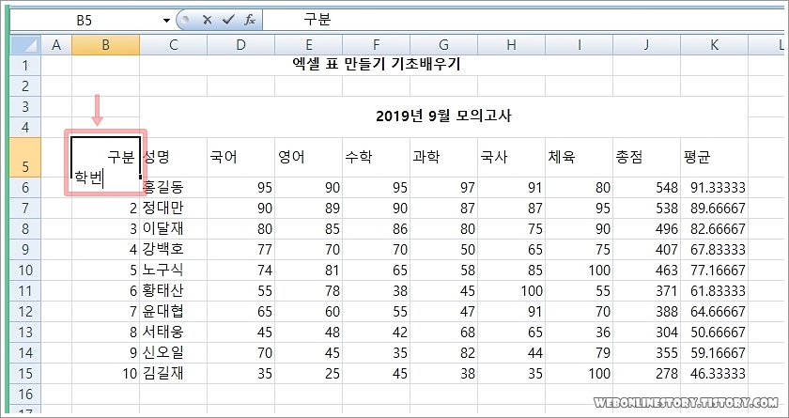789x418 pixels.
Task: Click the average cell 91.33333
Action: [x=715, y=187]
